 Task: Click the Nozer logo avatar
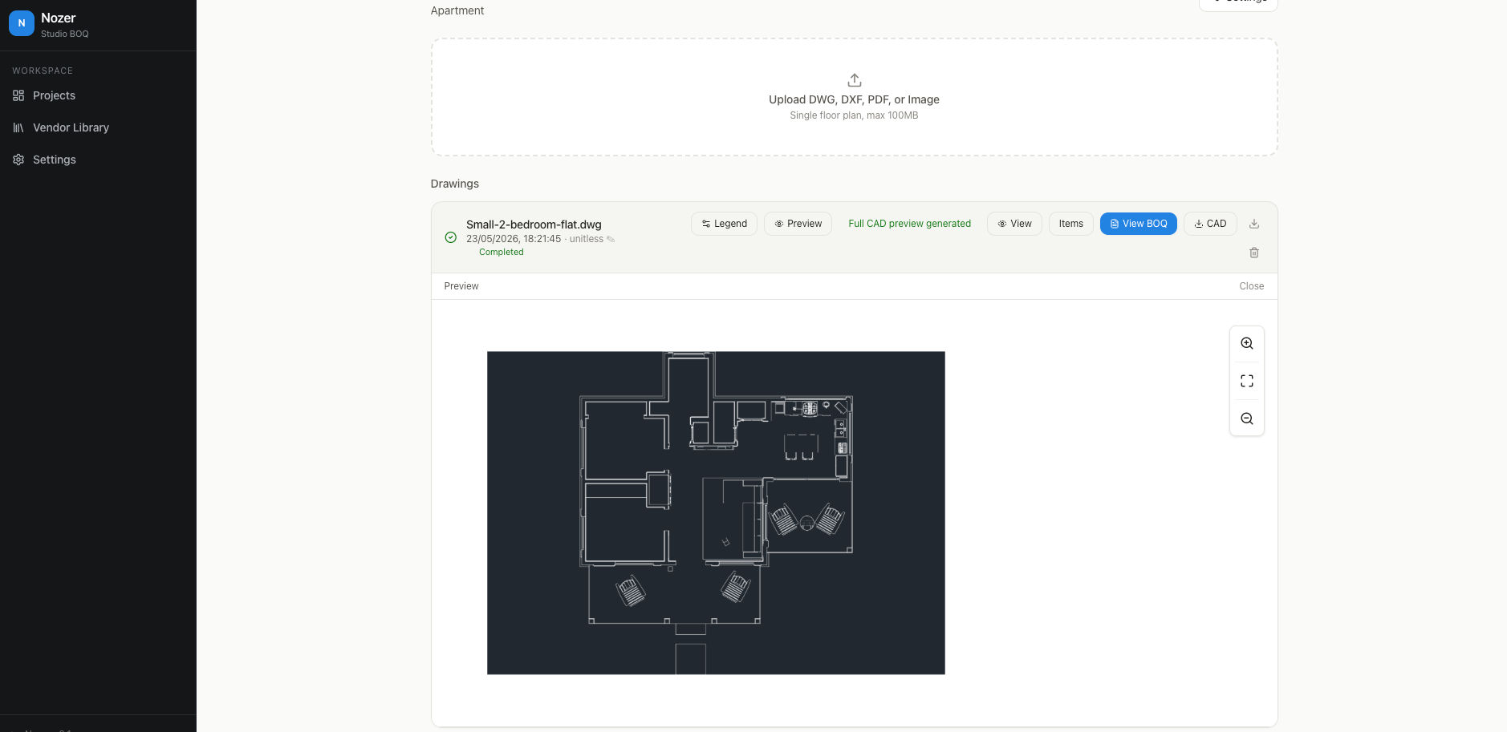[x=22, y=23]
